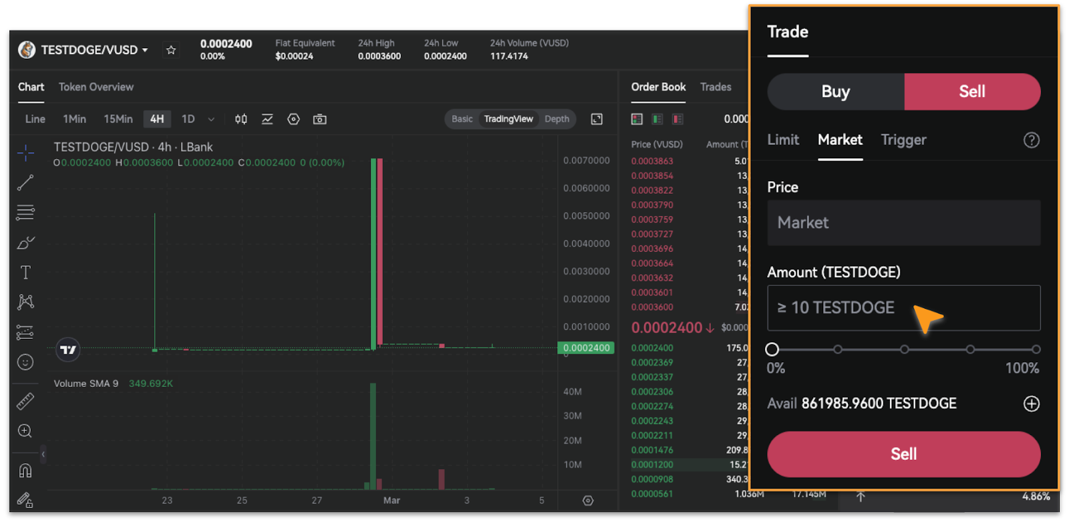Toggle magnet mode on the chart
Image resolution: width=1069 pixels, height=522 pixels.
click(x=25, y=471)
